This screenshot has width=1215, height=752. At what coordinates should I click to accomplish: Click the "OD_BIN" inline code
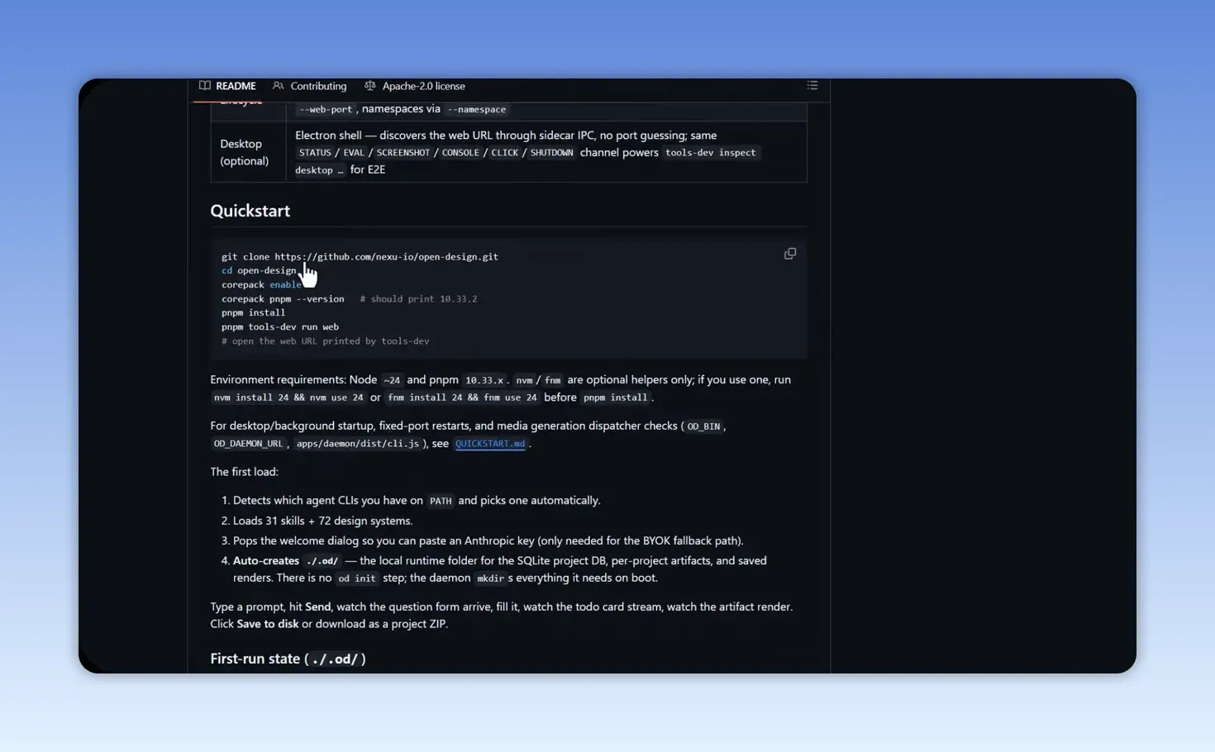coord(703,426)
